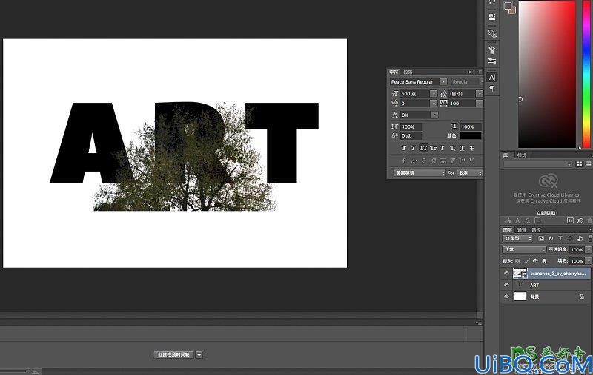Filter layers by pixel layer icon

541,238
